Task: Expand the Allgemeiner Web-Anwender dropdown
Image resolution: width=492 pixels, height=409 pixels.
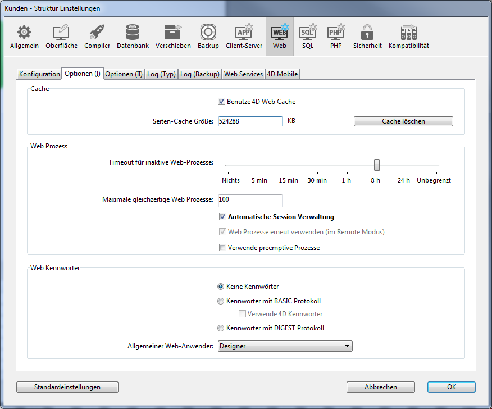Action: 285,346
